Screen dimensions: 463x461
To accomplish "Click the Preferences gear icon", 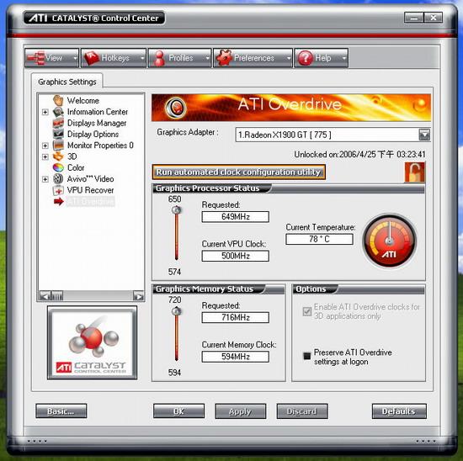I will pyautogui.click(x=224, y=58).
